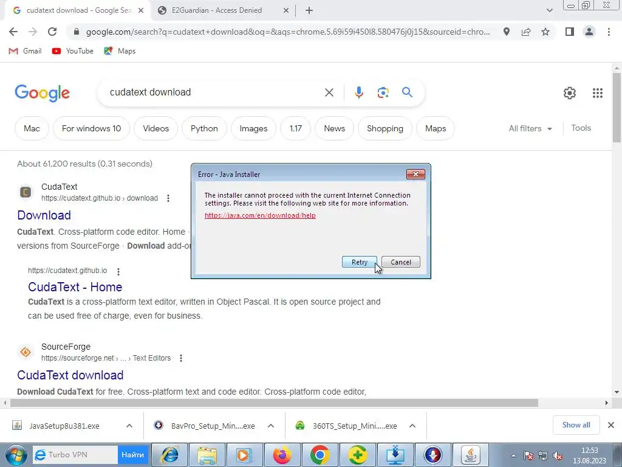Screen dimensions: 622x467
Task: Open the java.com download help link
Action: (x=260, y=215)
